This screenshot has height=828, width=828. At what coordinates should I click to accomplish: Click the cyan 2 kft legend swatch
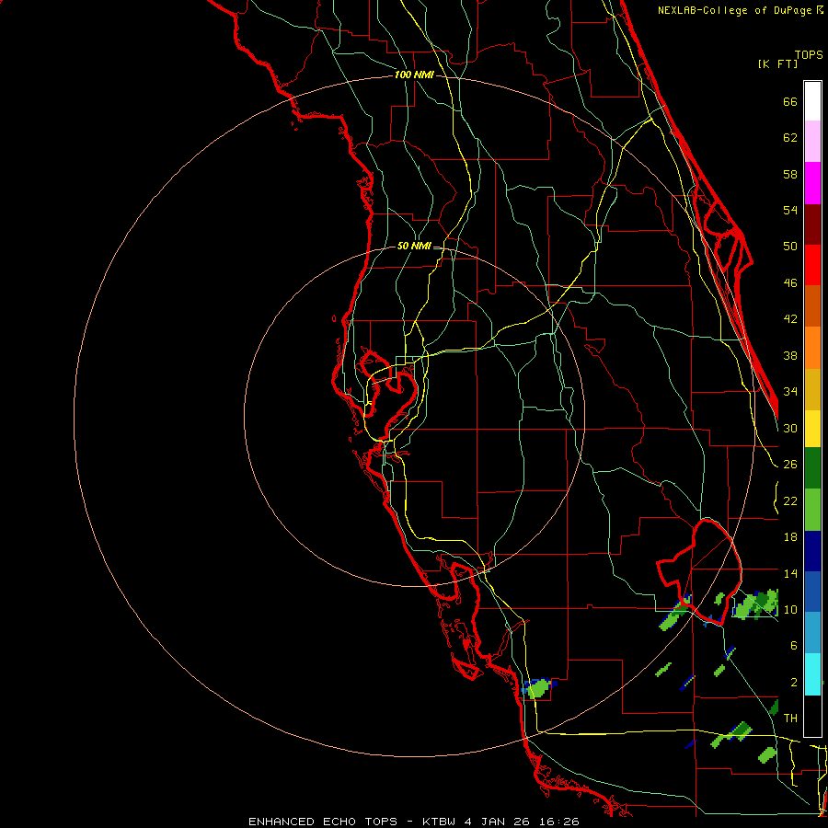point(812,673)
